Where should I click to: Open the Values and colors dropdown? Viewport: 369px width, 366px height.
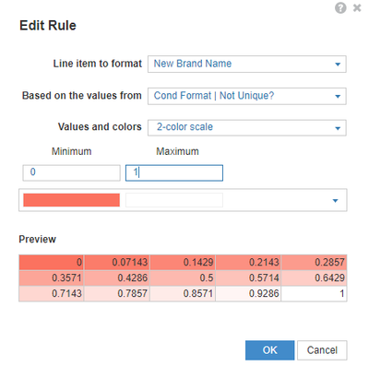247,127
